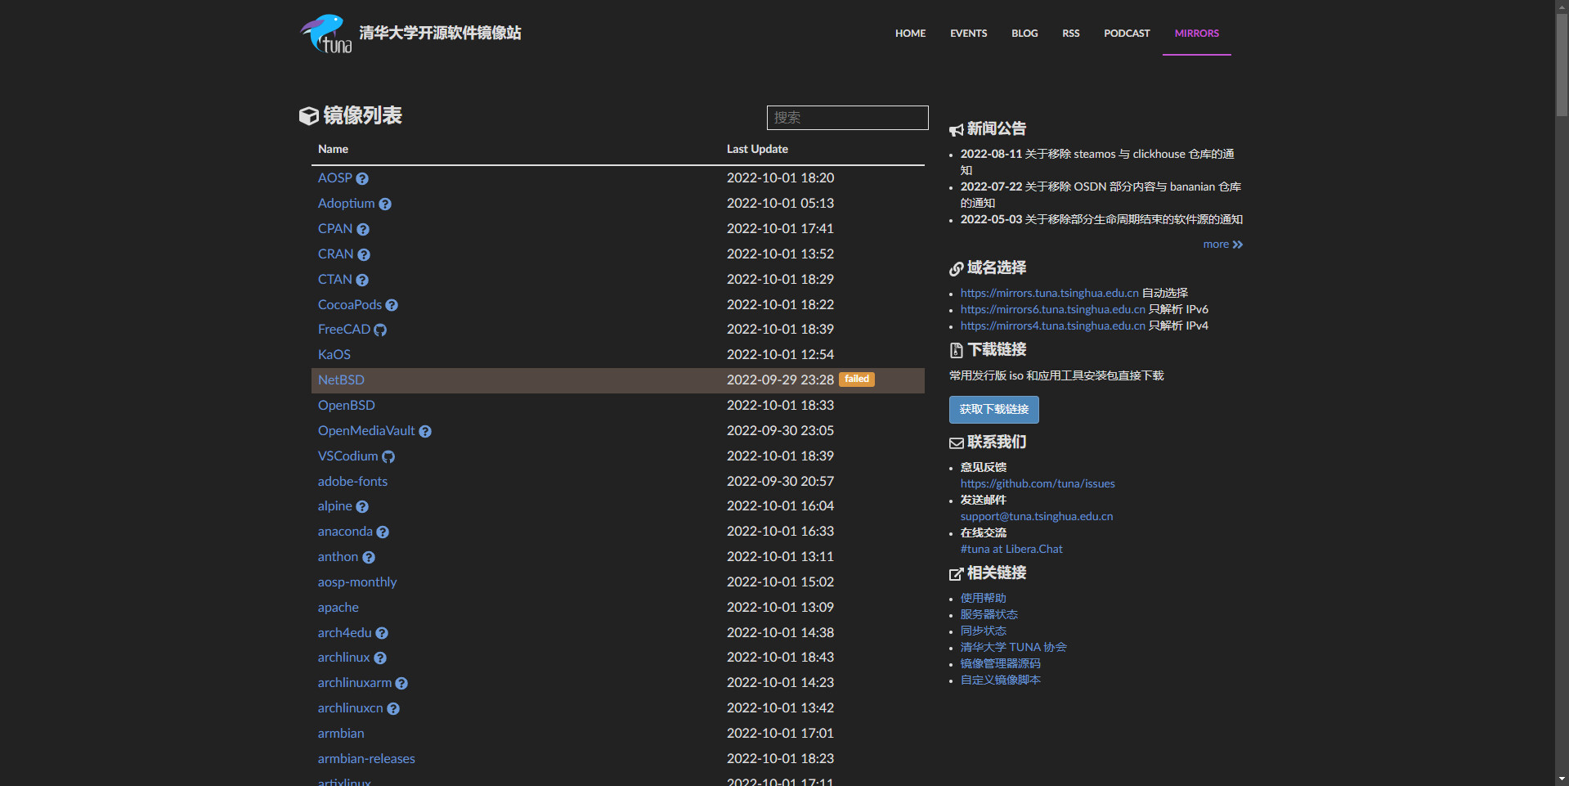Image resolution: width=1569 pixels, height=786 pixels.
Task: Open help icon next to alpine
Action: (362, 507)
